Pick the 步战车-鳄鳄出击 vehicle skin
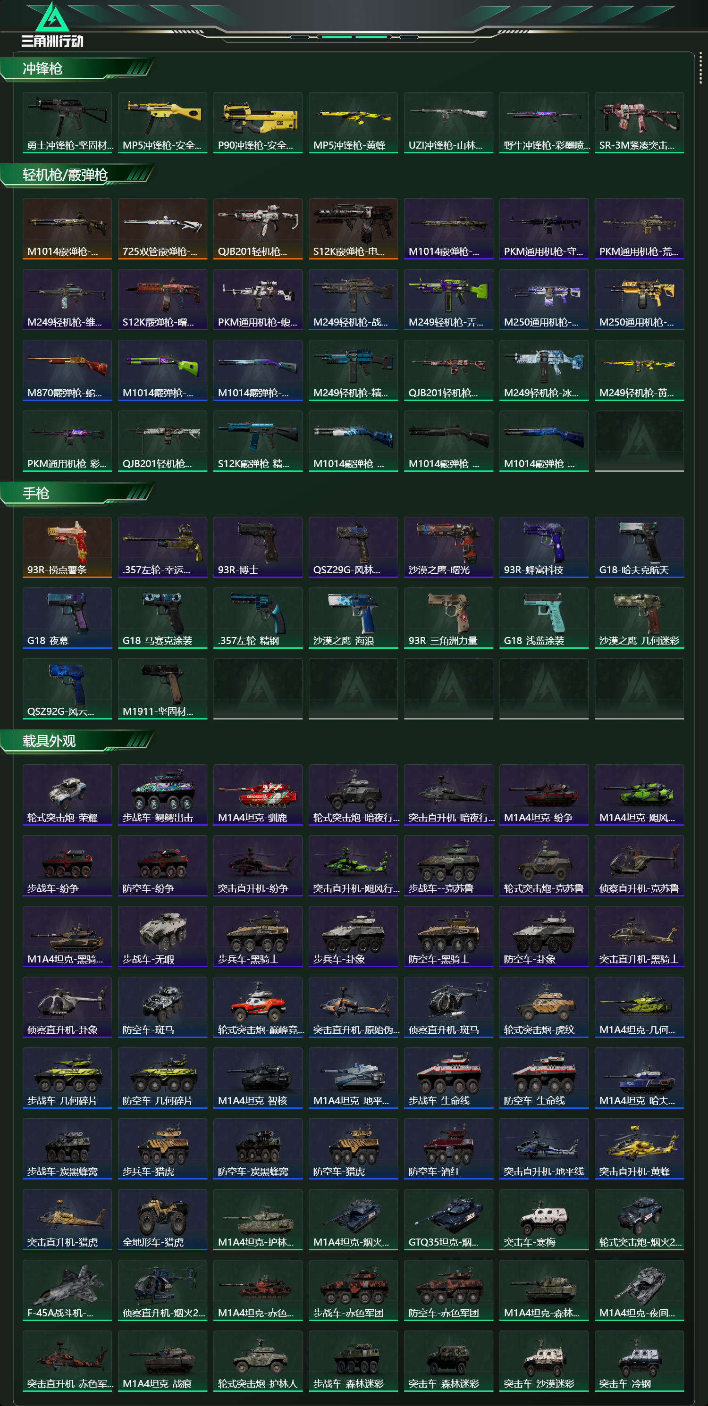 pyautogui.click(x=163, y=795)
